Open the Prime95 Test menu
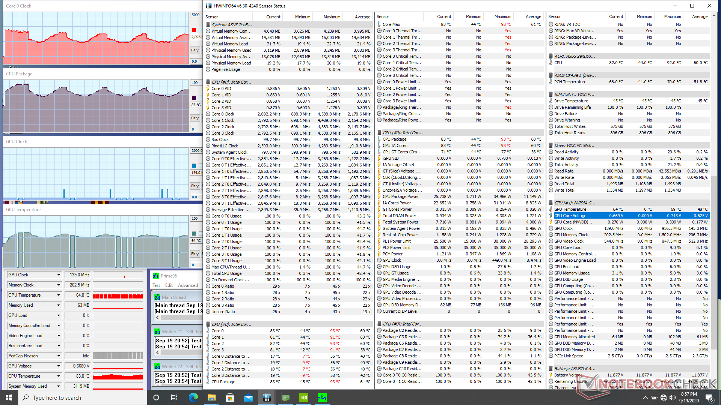This screenshot has height=405, width=721. 156,285
